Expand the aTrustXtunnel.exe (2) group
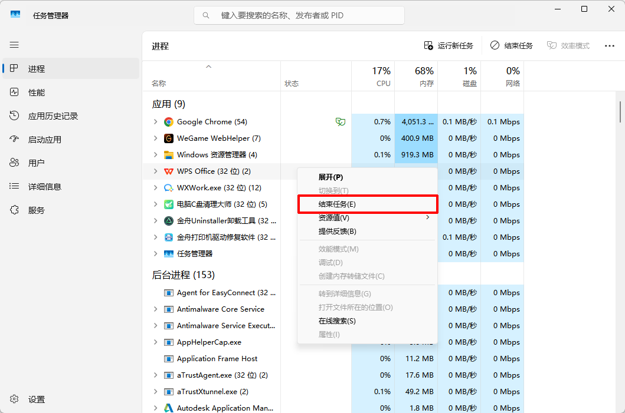Viewport: 625px width, 413px height. [155, 392]
